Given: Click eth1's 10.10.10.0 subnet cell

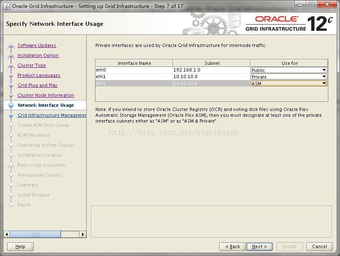Looking at the screenshot, I should click(x=211, y=76).
